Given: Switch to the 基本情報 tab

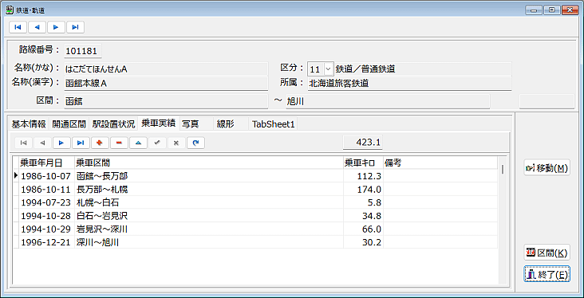Looking at the screenshot, I should click(x=29, y=124).
